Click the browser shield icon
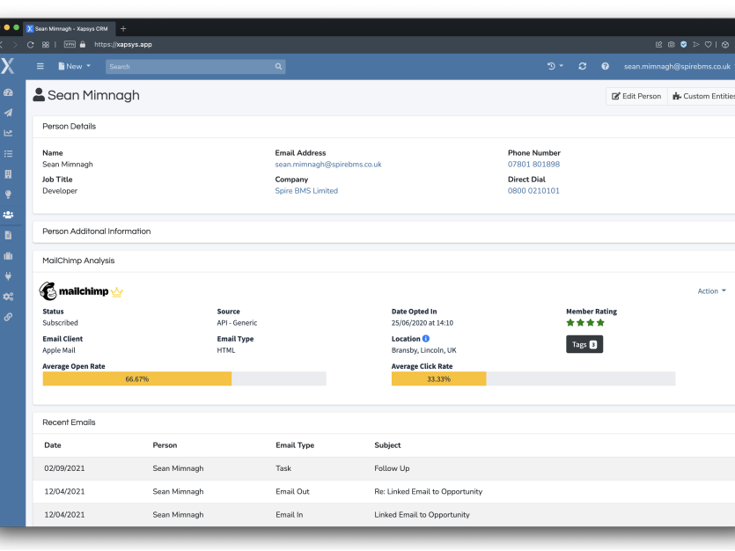 point(684,45)
